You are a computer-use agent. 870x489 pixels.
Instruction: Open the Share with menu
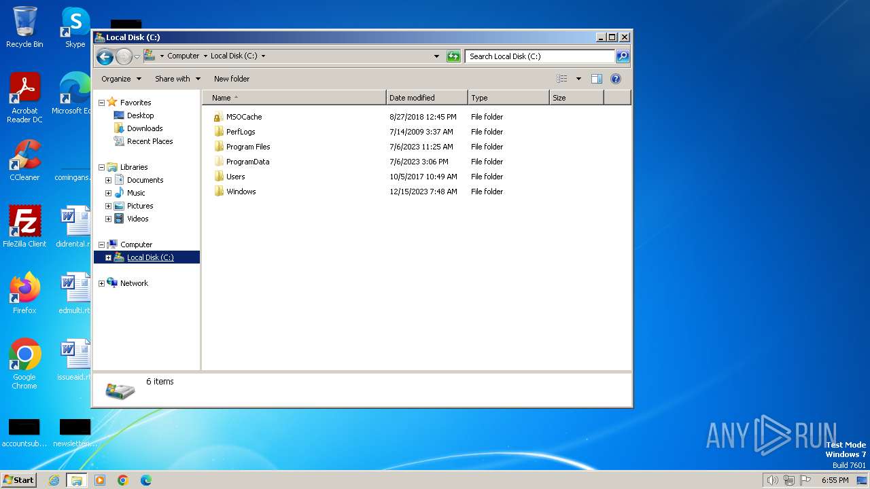pos(177,79)
